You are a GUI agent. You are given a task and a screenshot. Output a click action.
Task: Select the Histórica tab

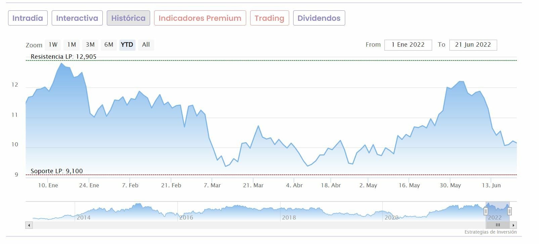(128, 18)
